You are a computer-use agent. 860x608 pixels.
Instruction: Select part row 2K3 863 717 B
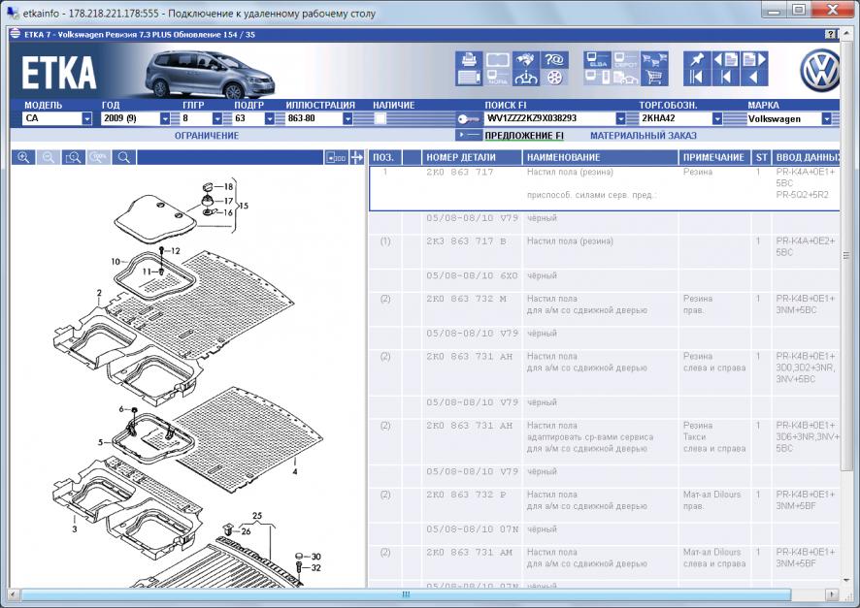click(x=605, y=252)
